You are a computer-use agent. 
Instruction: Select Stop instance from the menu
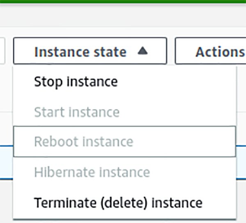(x=76, y=82)
